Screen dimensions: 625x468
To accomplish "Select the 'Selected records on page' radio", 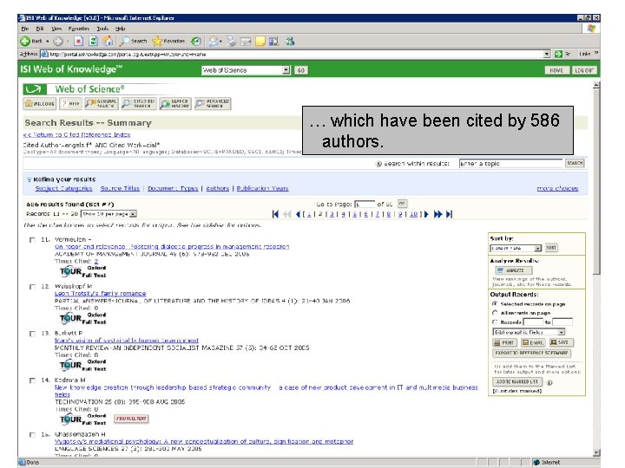I will pos(495,303).
